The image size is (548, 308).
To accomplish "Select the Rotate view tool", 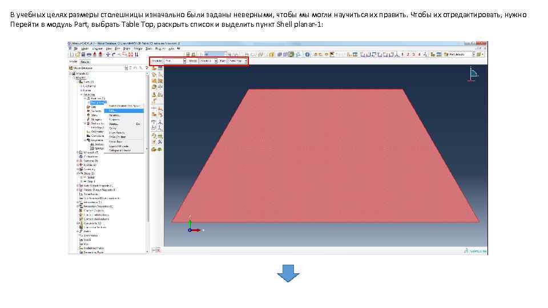I will [x=114, y=55].
